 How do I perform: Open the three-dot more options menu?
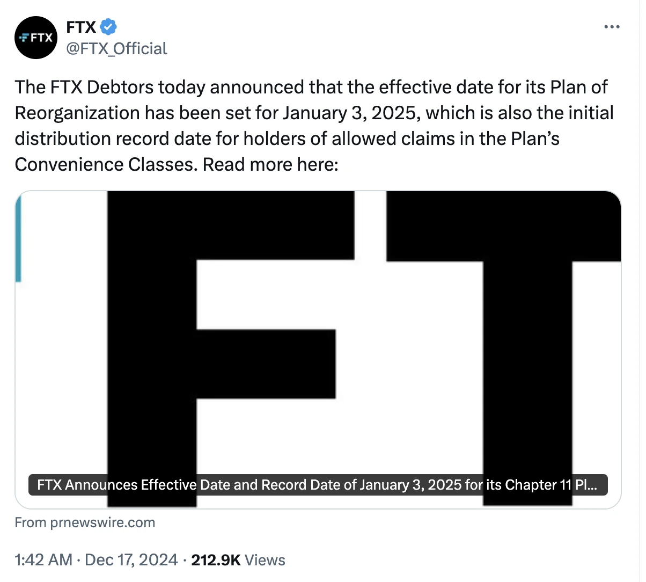pos(612,27)
